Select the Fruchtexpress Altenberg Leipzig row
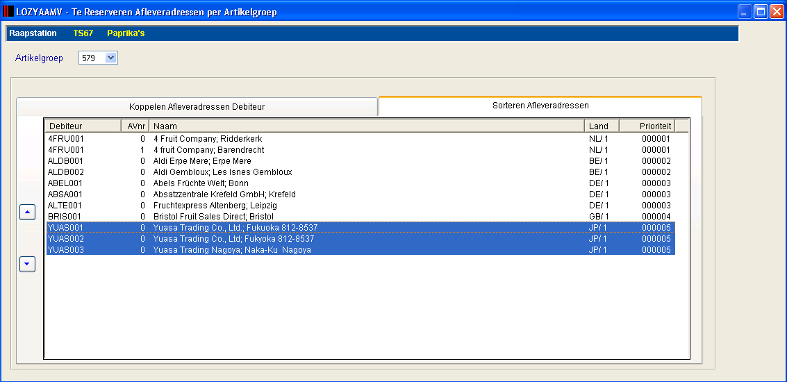The image size is (787, 382). [361, 205]
